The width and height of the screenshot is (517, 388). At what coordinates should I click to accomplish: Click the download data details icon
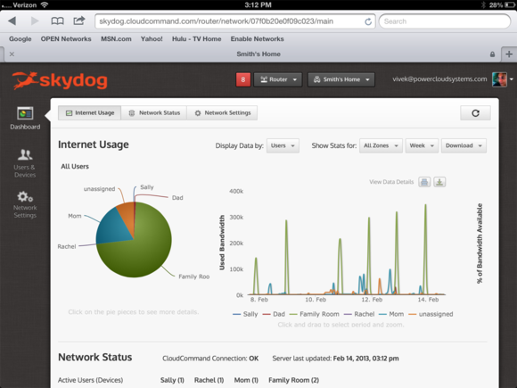439,182
